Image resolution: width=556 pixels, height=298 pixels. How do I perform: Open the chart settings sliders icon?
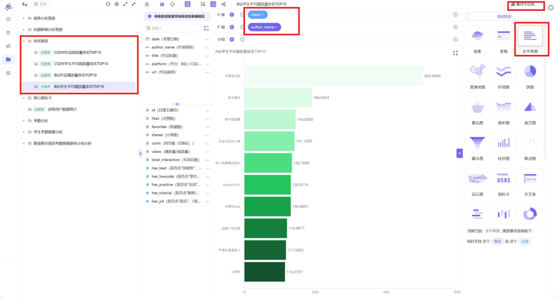(203, 4)
